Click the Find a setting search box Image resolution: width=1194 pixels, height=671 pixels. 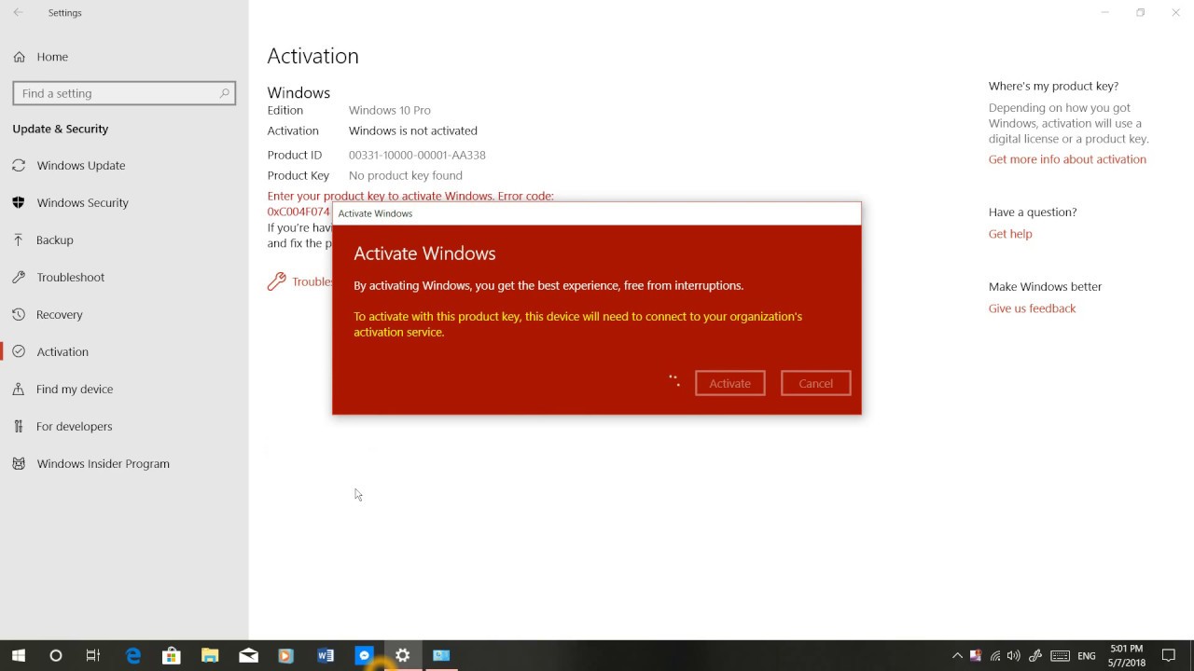click(x=124, y=93)
